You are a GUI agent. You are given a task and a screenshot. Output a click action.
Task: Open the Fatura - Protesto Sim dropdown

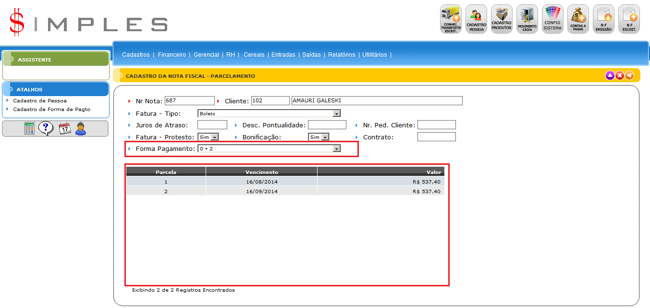click(214, 137)
